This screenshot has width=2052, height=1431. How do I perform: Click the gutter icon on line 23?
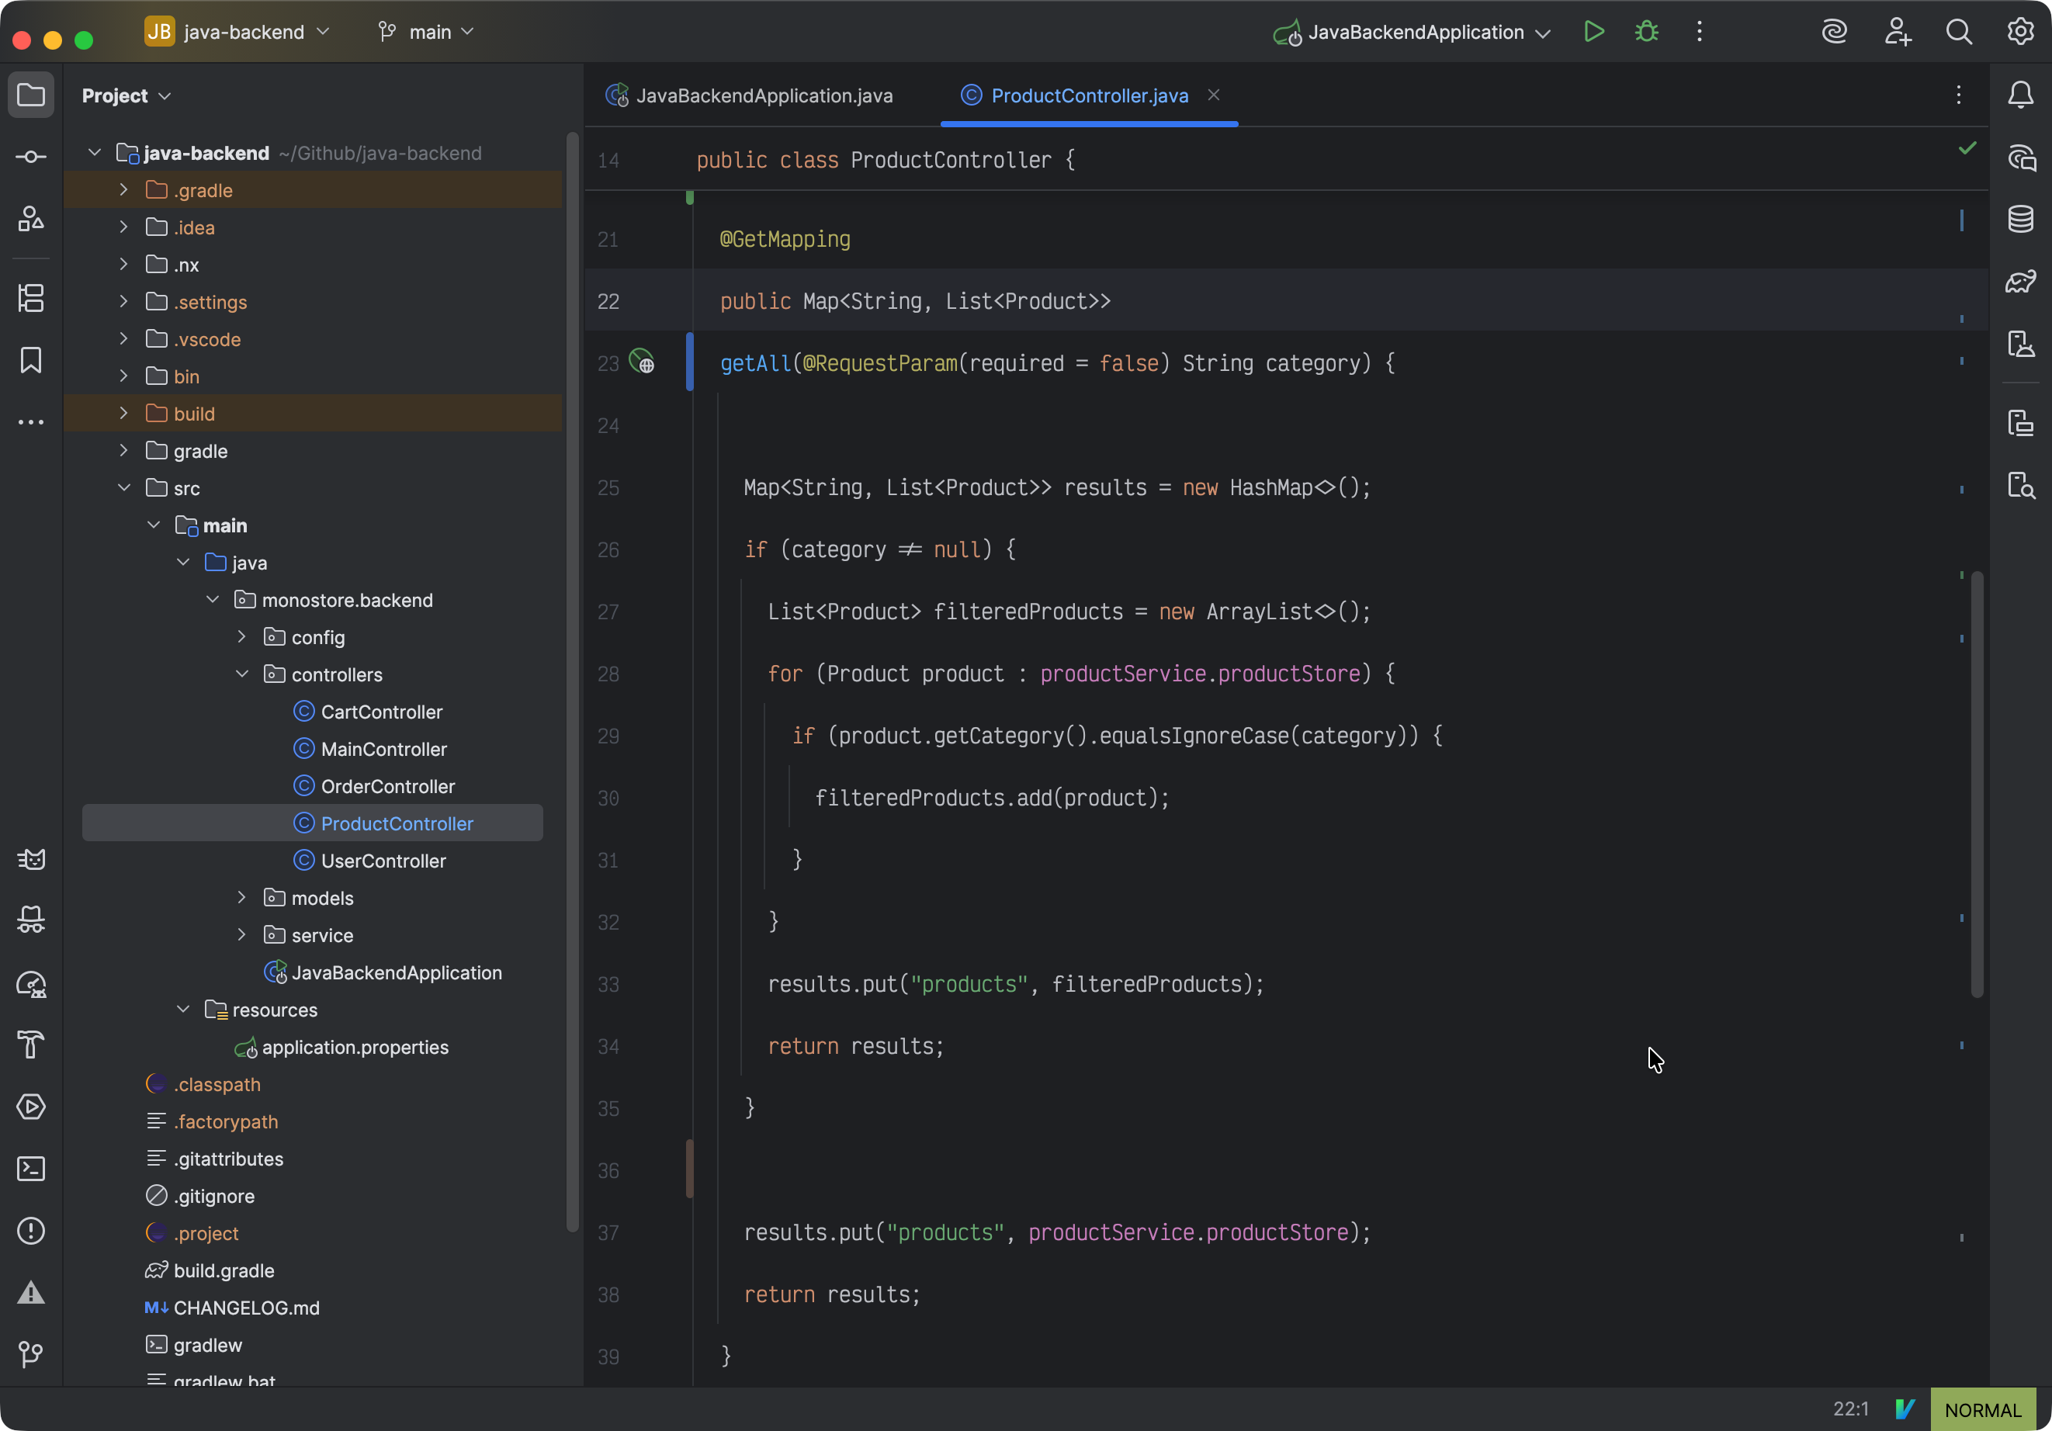click(x=642, y=362)
